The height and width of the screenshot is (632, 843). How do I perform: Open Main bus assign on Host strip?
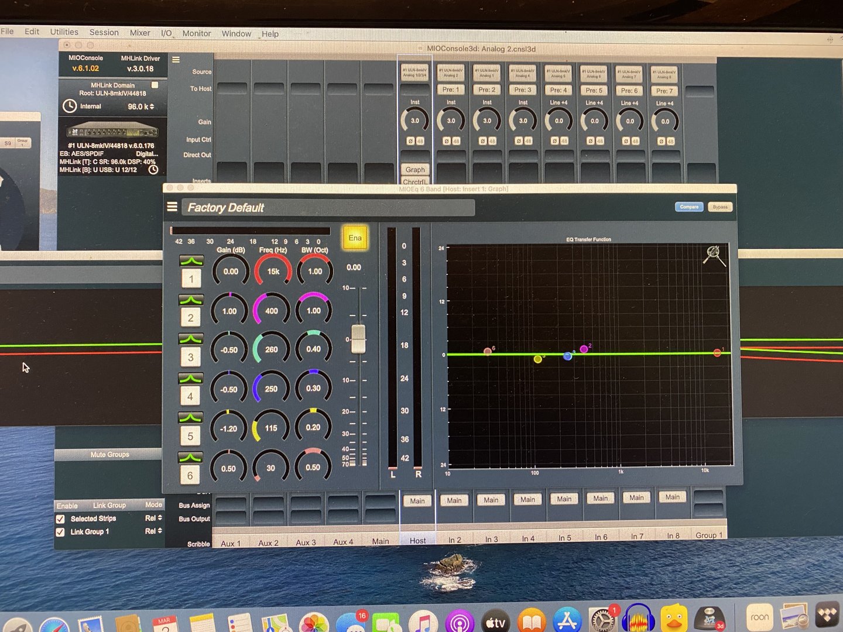417,501
